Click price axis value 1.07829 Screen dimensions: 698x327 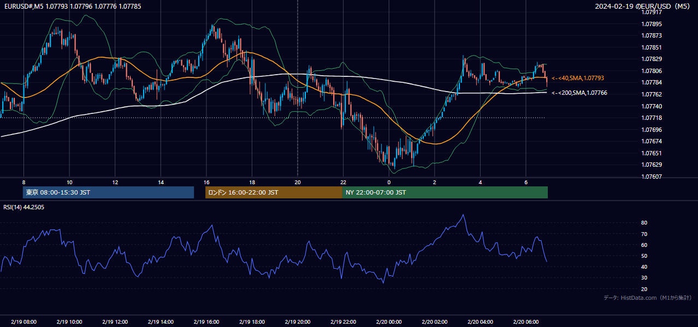click(651, 59)
